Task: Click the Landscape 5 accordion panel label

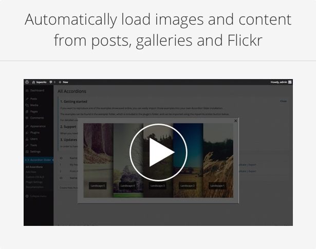Action: pos(98,185)
